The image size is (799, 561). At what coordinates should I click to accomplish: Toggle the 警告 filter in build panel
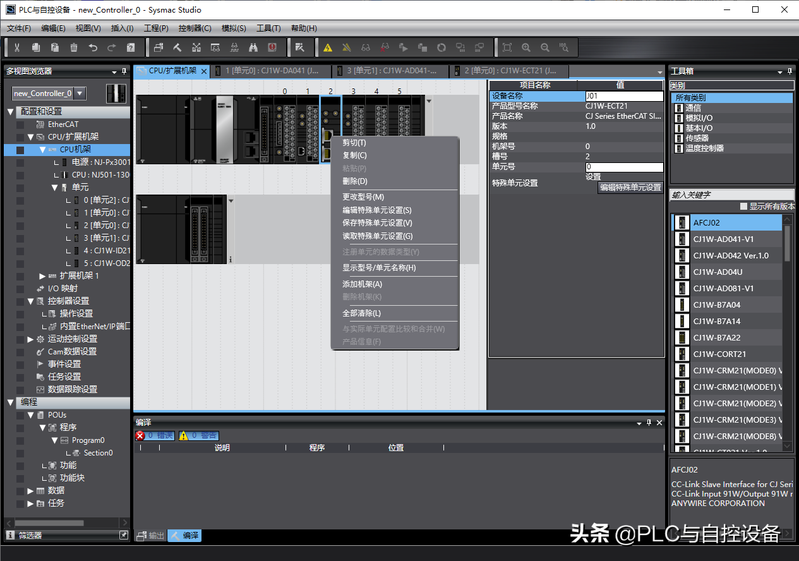coord(199,435)
